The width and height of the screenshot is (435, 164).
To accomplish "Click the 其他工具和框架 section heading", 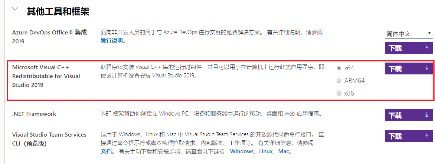I will click(58, 11).
